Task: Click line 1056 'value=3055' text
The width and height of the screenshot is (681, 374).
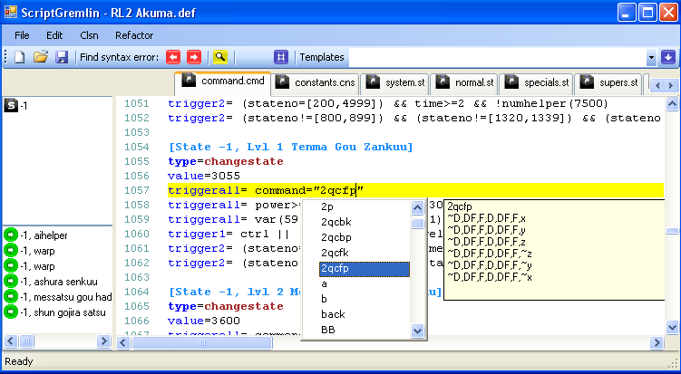Action: coord(204,177)
